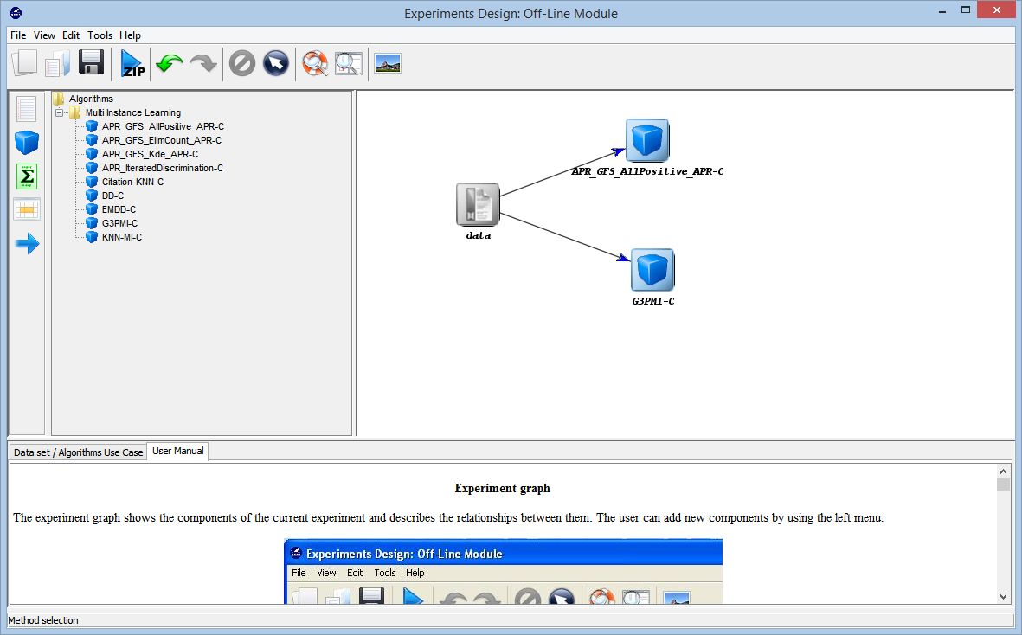1022x635 pixels.
Task: Click the application icon in title bar
Action: tap(16, 13)
